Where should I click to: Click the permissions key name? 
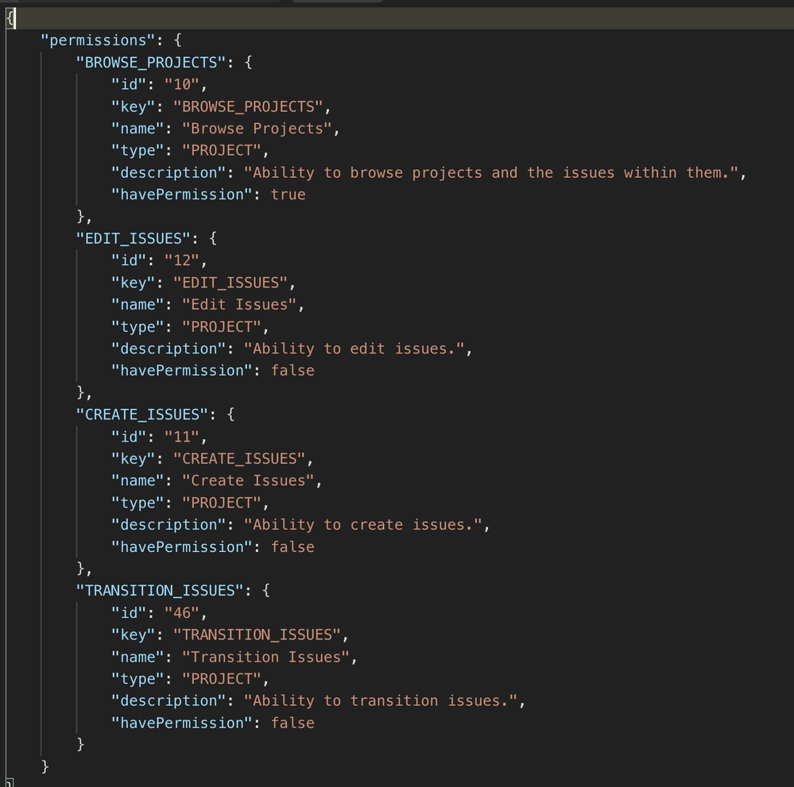click(98, 40)
